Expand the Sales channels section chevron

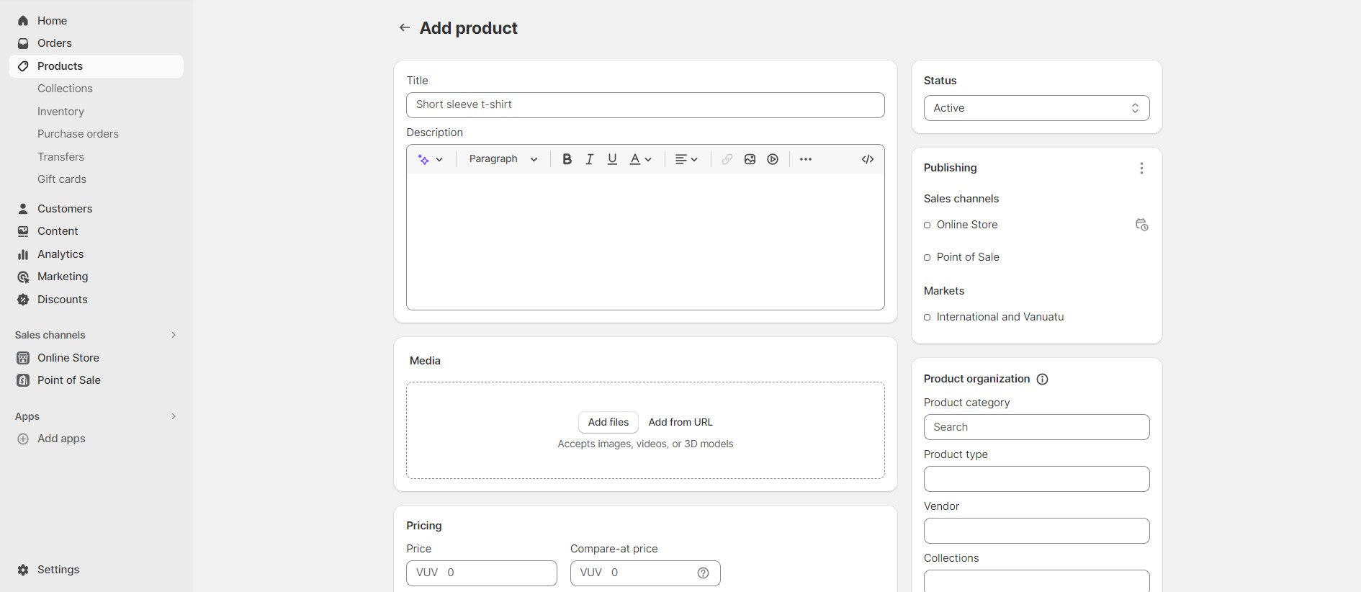[174, 335]
